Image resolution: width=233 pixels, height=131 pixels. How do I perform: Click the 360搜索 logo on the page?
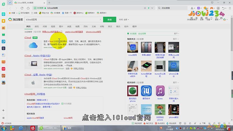coord(16,20)
